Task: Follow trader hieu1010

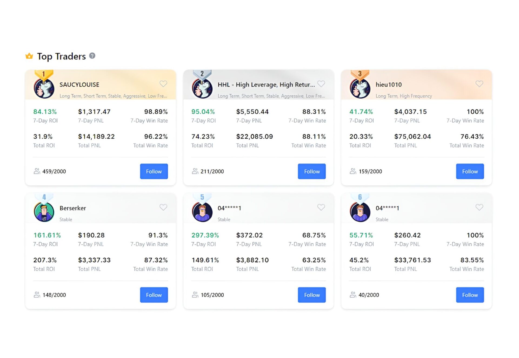Action: click(470, 171)
